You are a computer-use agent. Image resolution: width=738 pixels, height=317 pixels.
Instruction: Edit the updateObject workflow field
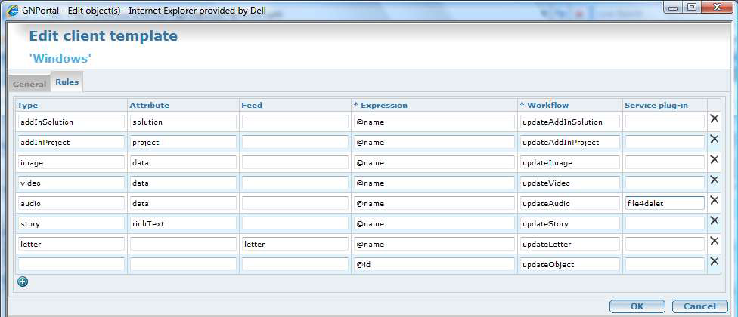(570, 264)
